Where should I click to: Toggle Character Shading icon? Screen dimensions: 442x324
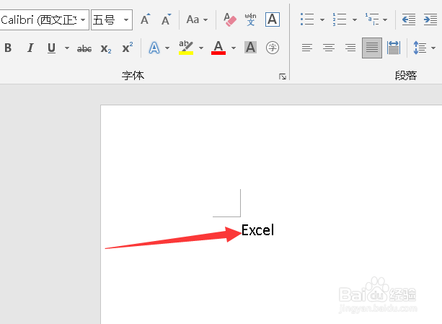(251, 48)
